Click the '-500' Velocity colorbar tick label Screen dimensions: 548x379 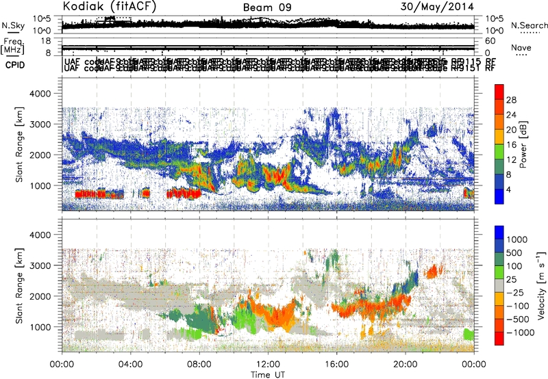pyautogui.click(x=518, y=319)
